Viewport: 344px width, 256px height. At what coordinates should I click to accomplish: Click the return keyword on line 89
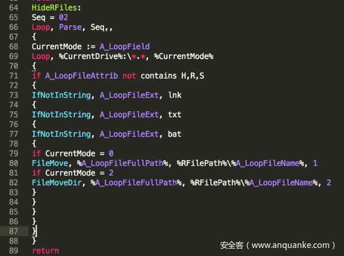tap(45, 251)
